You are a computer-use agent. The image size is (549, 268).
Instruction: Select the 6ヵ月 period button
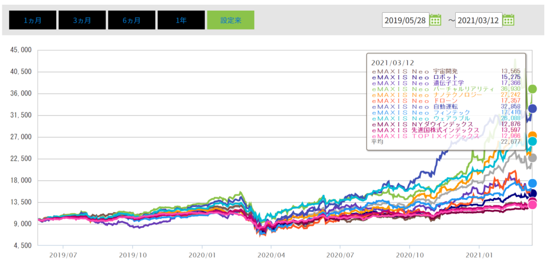132,20
